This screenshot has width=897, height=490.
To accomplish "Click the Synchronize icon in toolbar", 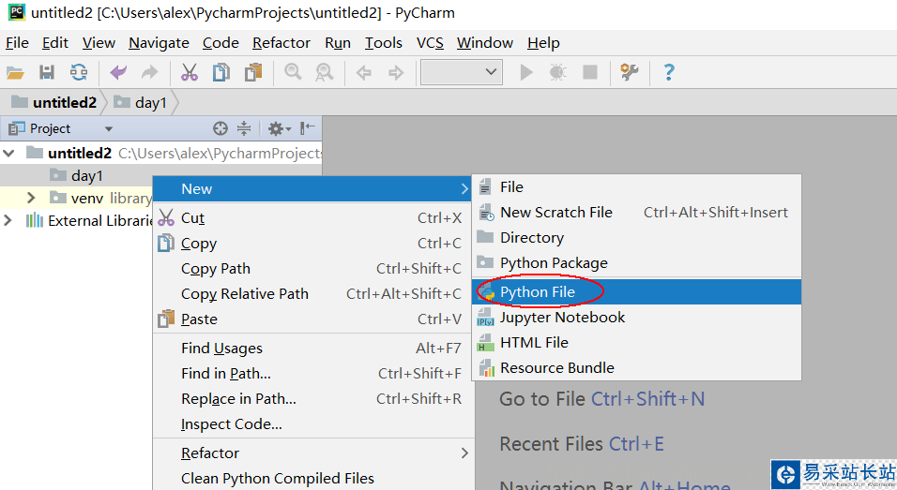I will [79, 73].
